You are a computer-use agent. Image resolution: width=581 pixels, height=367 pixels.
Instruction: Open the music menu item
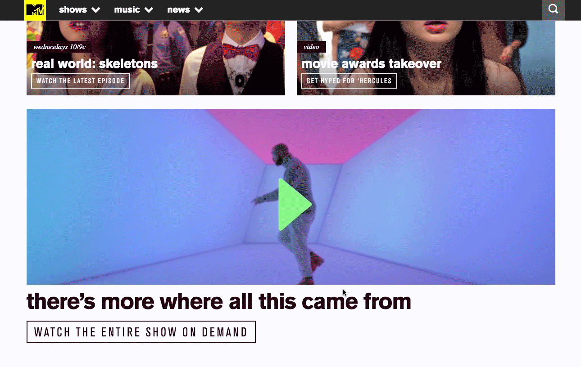pyautogui.click(x=127, y=9)
